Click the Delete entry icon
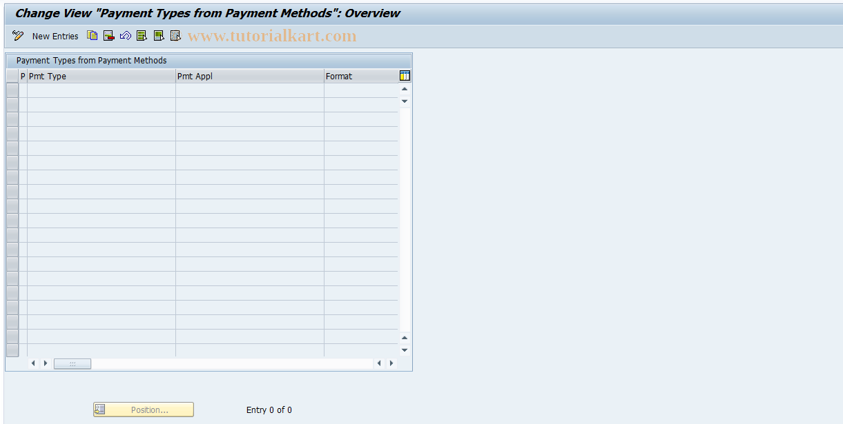Screen dimensions: 843x424 (109, 36)
